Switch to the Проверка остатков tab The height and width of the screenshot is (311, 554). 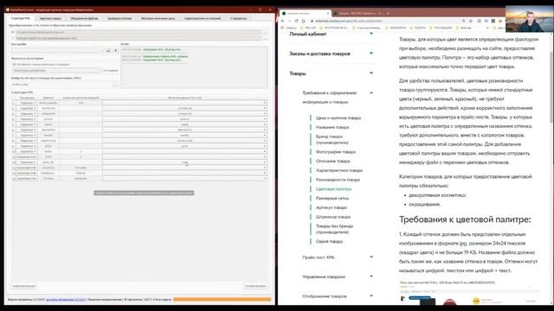tap(119, 18)
